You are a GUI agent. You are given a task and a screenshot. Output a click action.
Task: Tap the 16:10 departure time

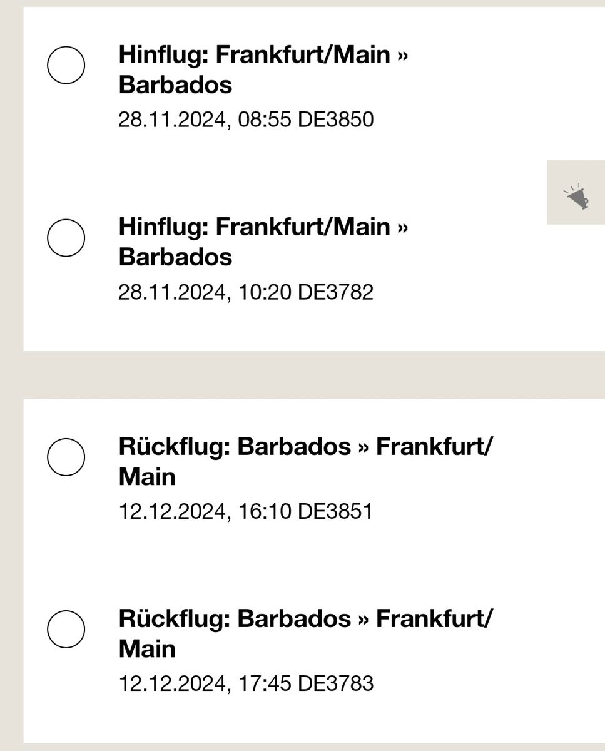click(265, 512)
